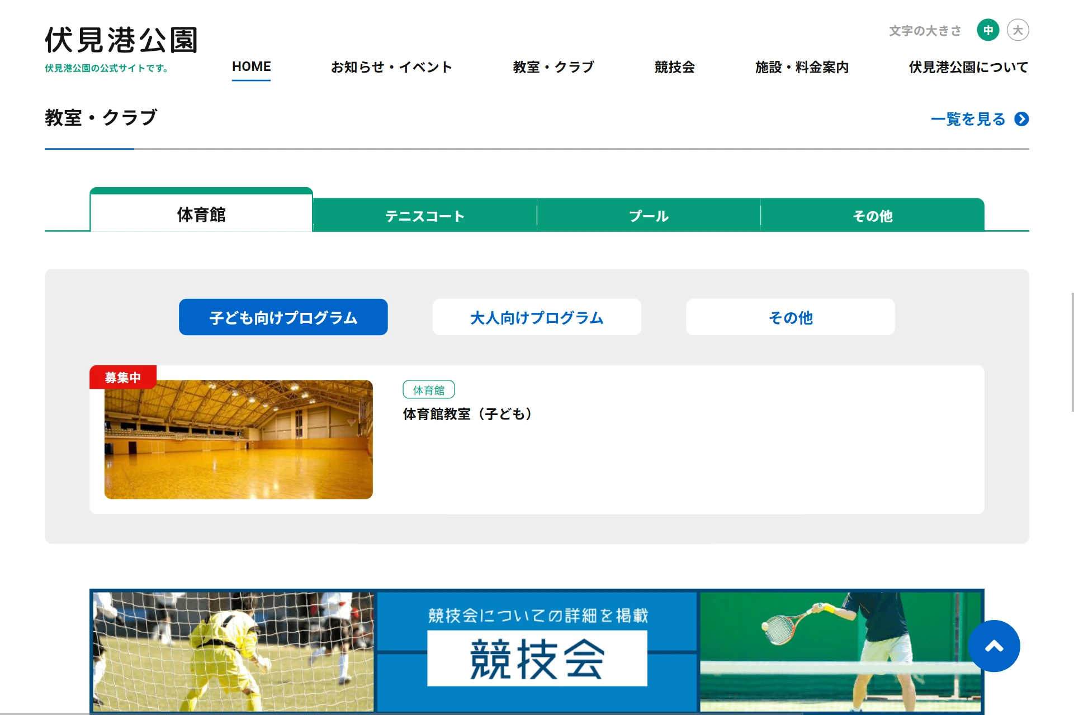Select 大人向けプログラム filter button

[x=537, y=317]
